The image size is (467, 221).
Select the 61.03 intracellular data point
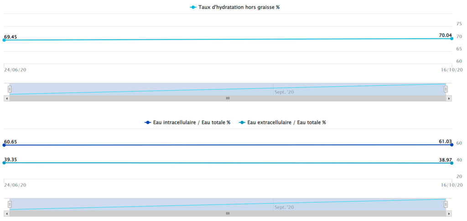451,144
